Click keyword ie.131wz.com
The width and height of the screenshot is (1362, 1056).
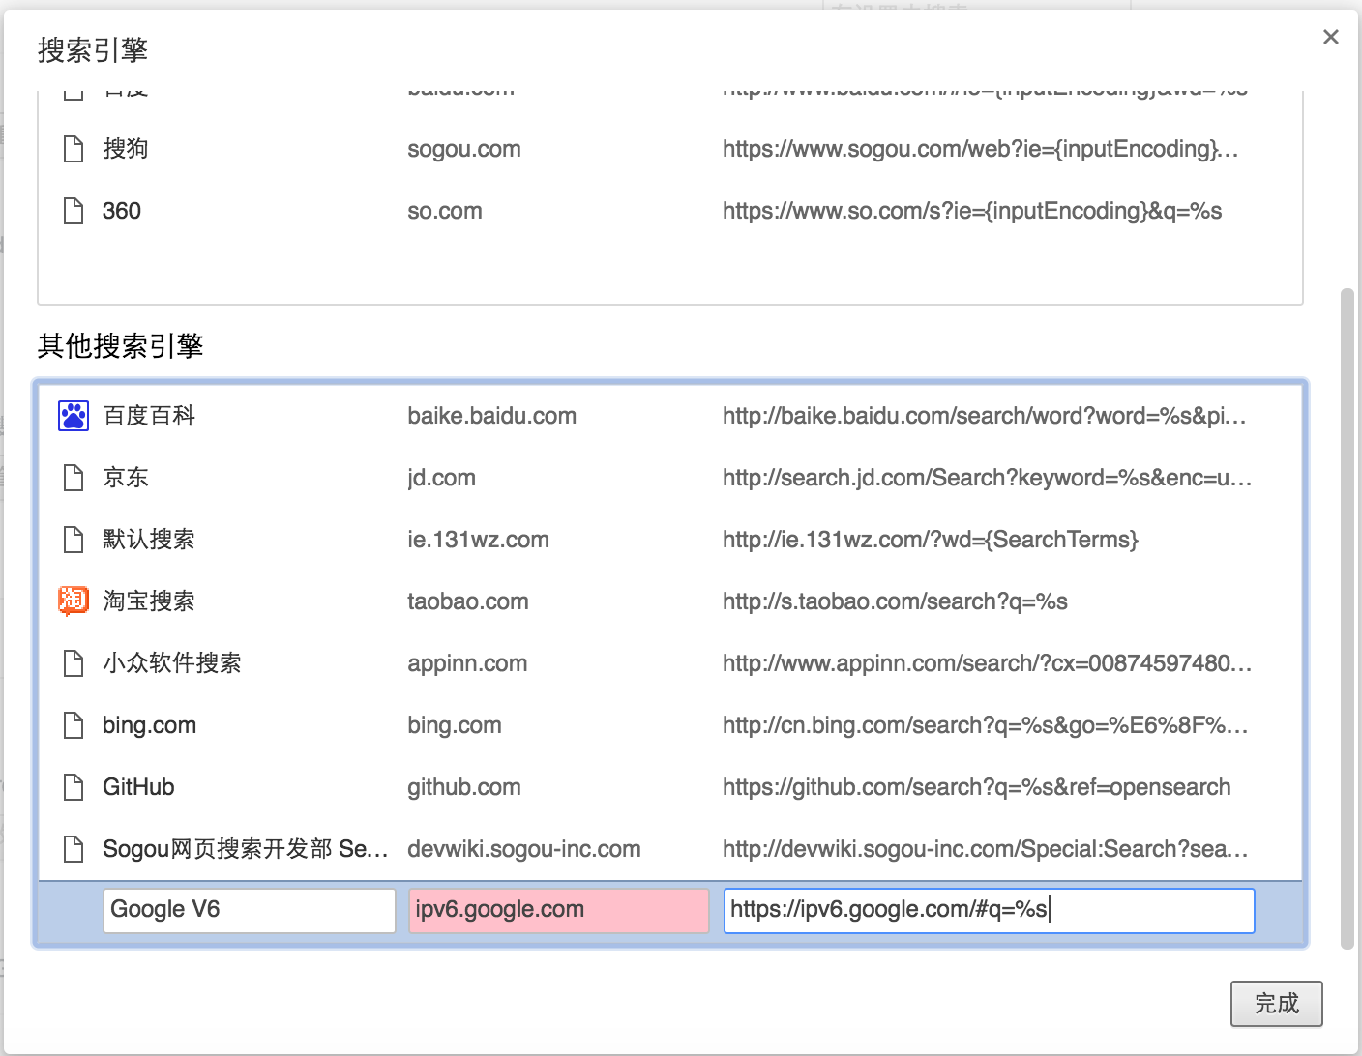[x=478, y=540]
